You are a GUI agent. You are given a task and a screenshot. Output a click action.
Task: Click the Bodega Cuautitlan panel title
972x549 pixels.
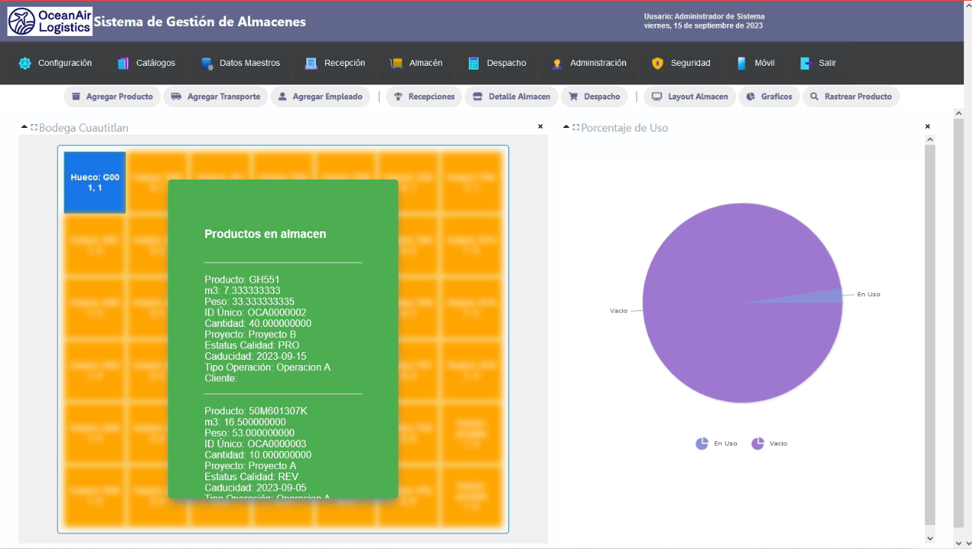[84, 128]
